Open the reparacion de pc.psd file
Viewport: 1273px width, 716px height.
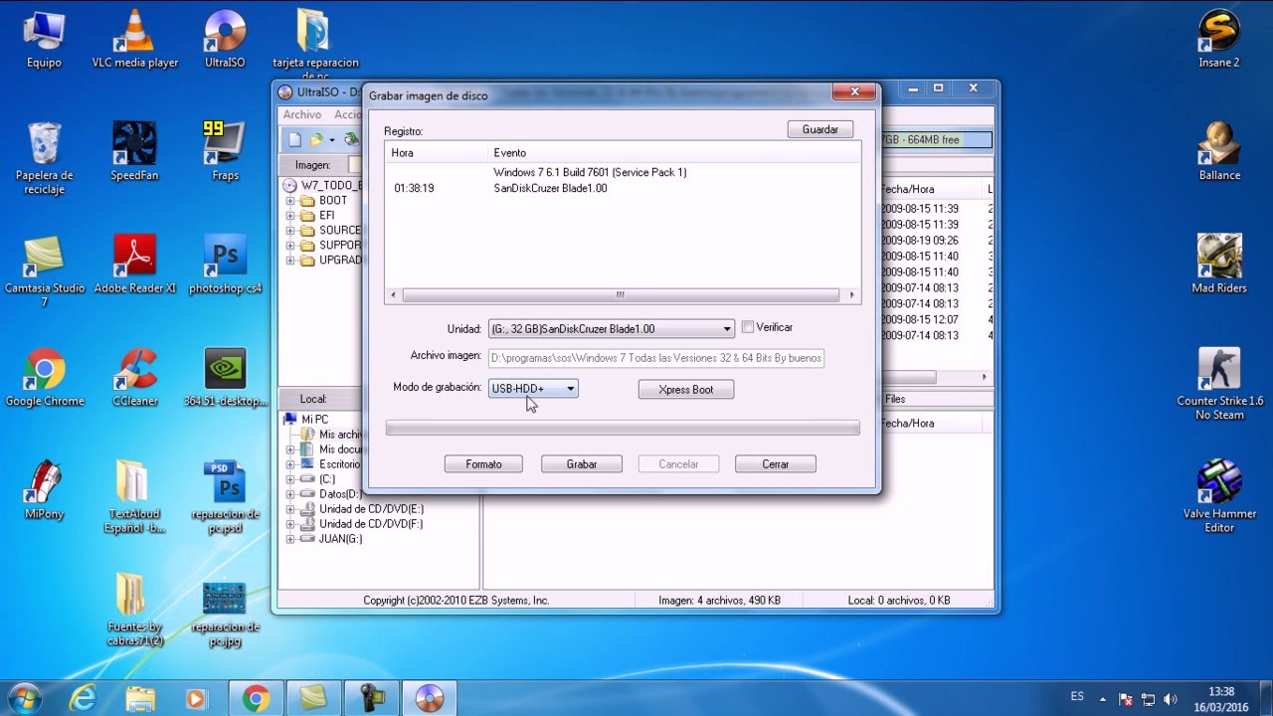coord(225,496)
